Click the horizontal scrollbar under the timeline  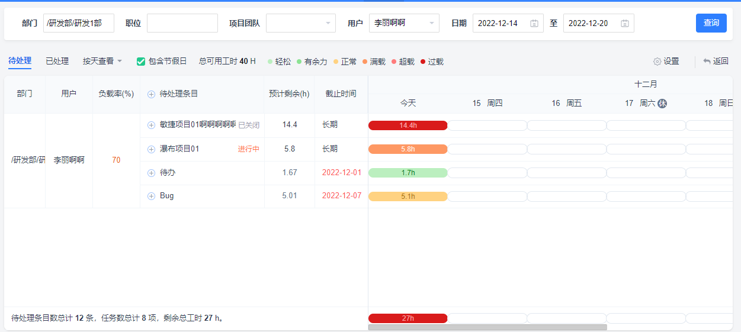point(487,327)
